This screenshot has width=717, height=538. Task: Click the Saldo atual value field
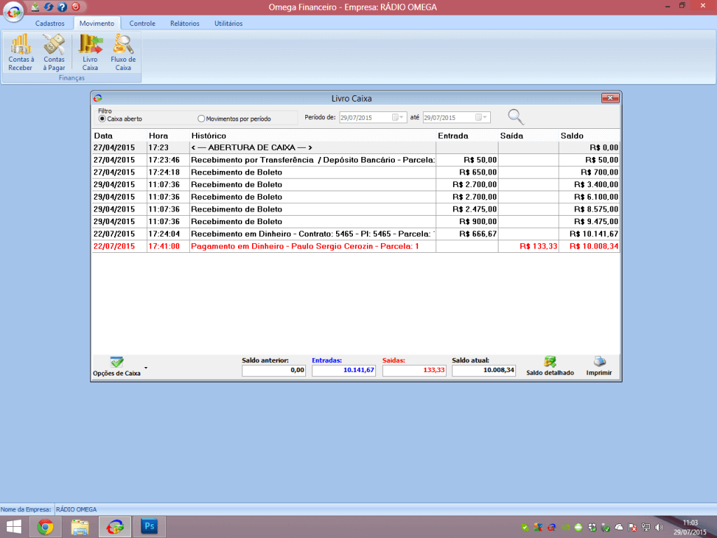point(484,371)
